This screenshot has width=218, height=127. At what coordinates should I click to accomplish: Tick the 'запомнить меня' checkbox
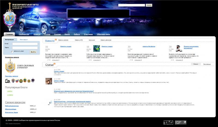(x=12, y=52)
